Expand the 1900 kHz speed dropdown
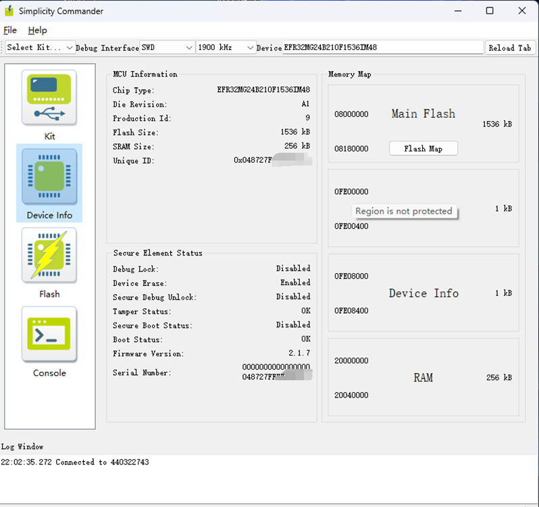The height and width of the screenshot is (507, 539). [226, 47]
